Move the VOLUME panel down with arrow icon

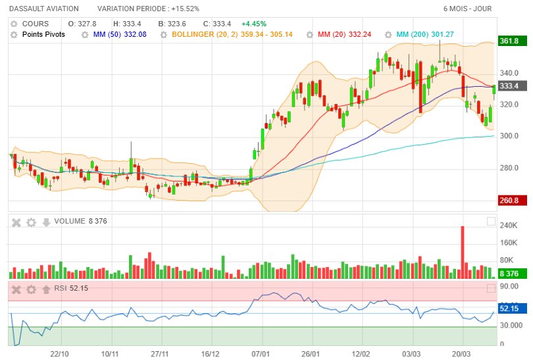click(x=46, y=222)
